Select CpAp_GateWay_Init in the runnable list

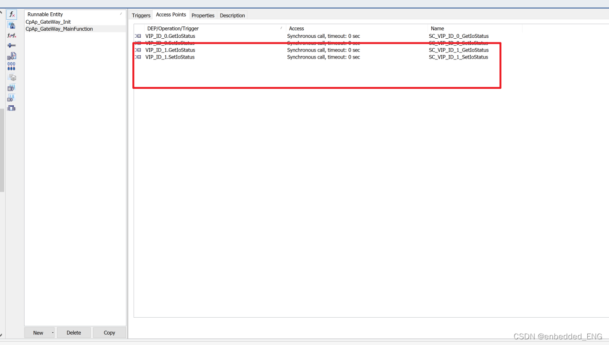coord(48,22)
